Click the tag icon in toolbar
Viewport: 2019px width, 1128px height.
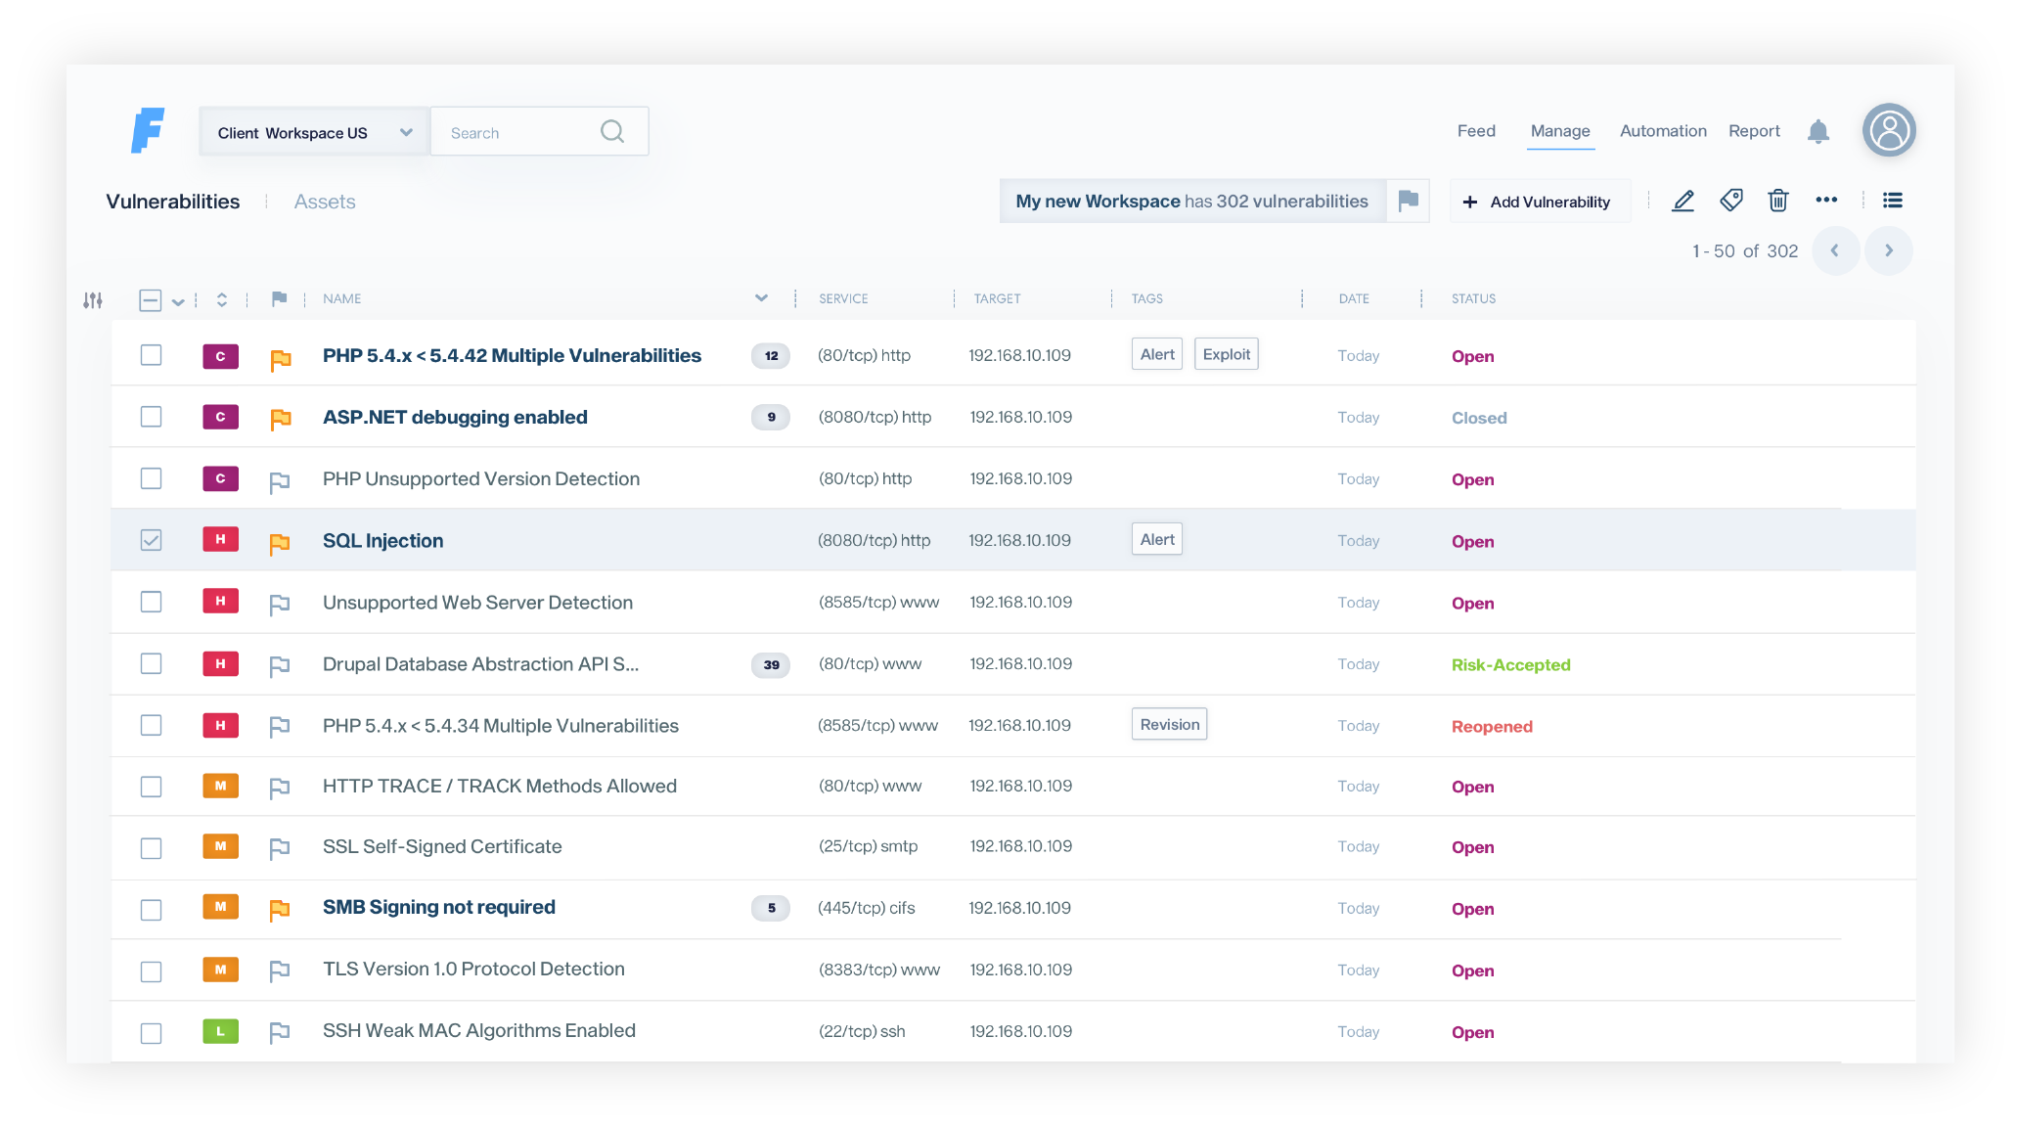(x=1730, y=201)
